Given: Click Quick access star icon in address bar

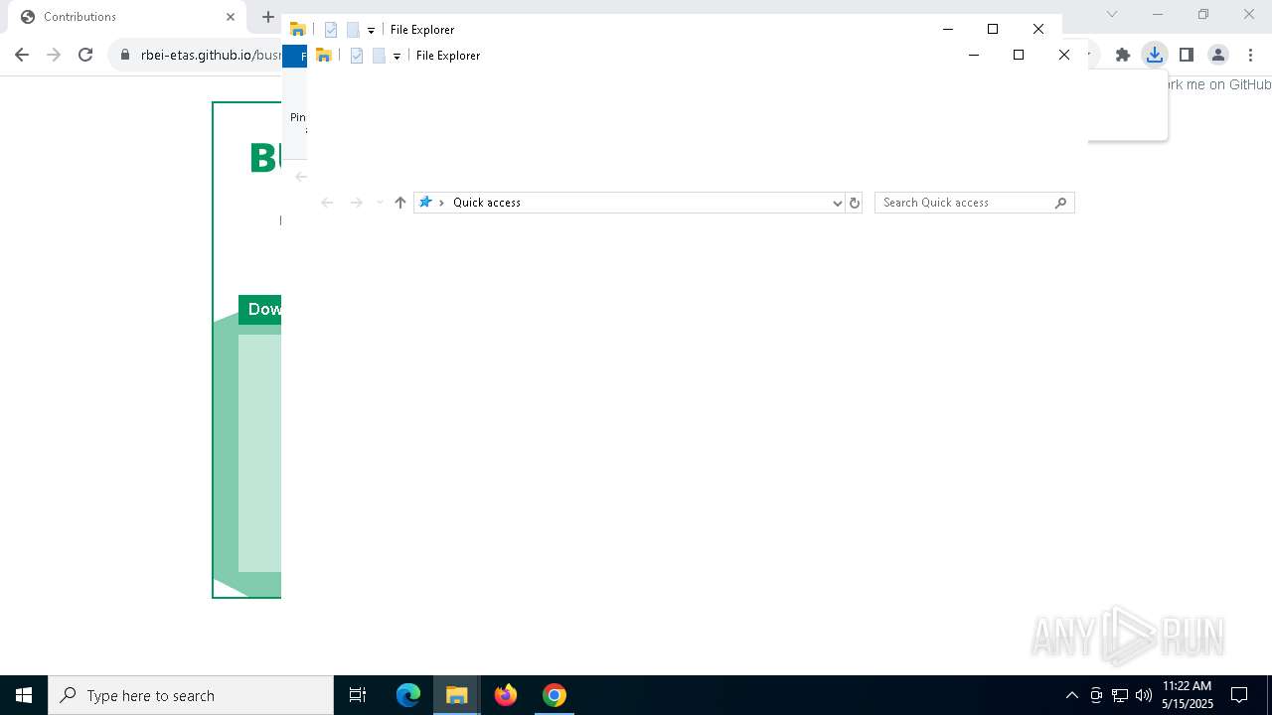Looking at the screenshot, I should point(425,203).
